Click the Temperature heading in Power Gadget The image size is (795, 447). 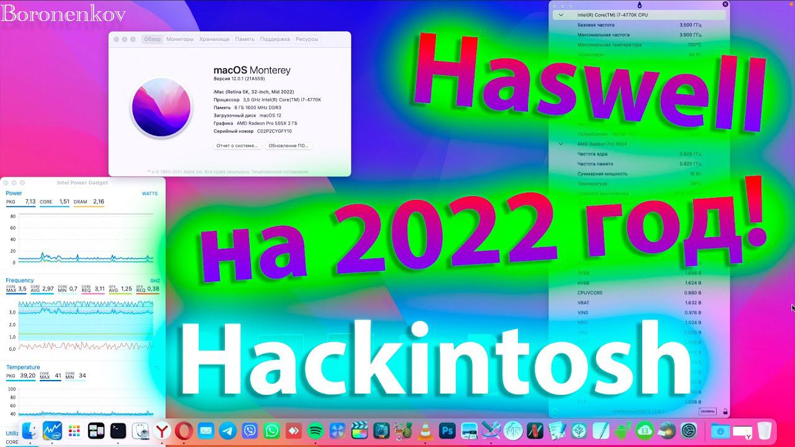click(23, 368)
